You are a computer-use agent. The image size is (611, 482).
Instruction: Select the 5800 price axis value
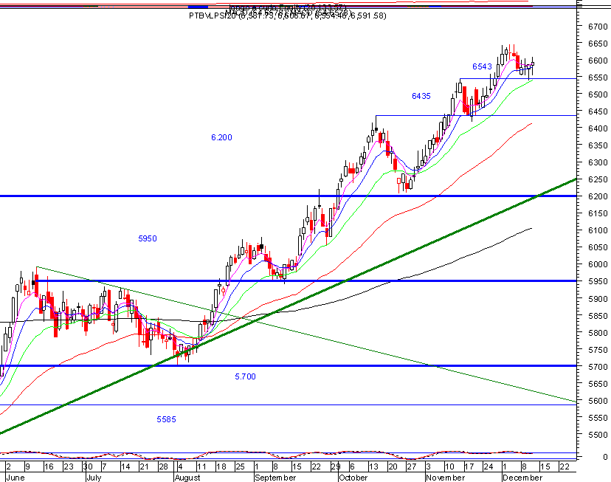(x=598, y=333)
